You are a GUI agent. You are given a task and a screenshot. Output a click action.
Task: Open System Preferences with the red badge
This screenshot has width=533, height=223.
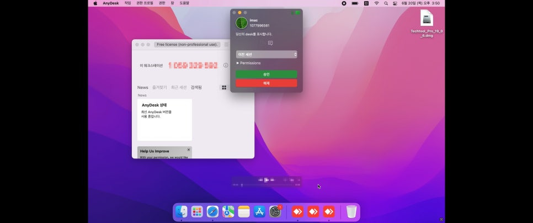pyautogui.click(x=275, y=211)
